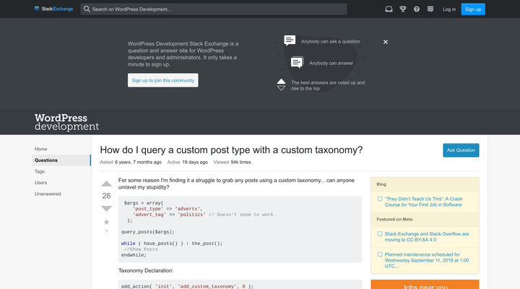The image size is (520, 289).
Task: Click the 'Taxonomy Declaration:' text
Action: point(146,271)
